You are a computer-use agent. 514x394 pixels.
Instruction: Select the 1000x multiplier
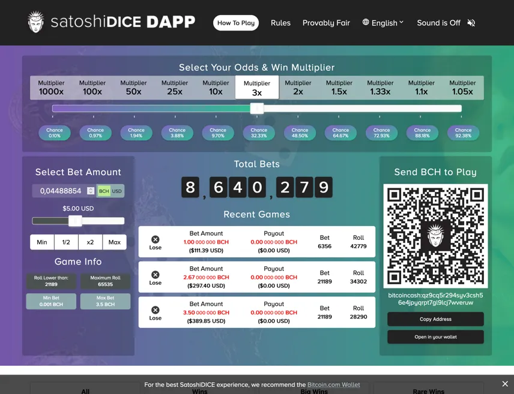coord(51,88)
